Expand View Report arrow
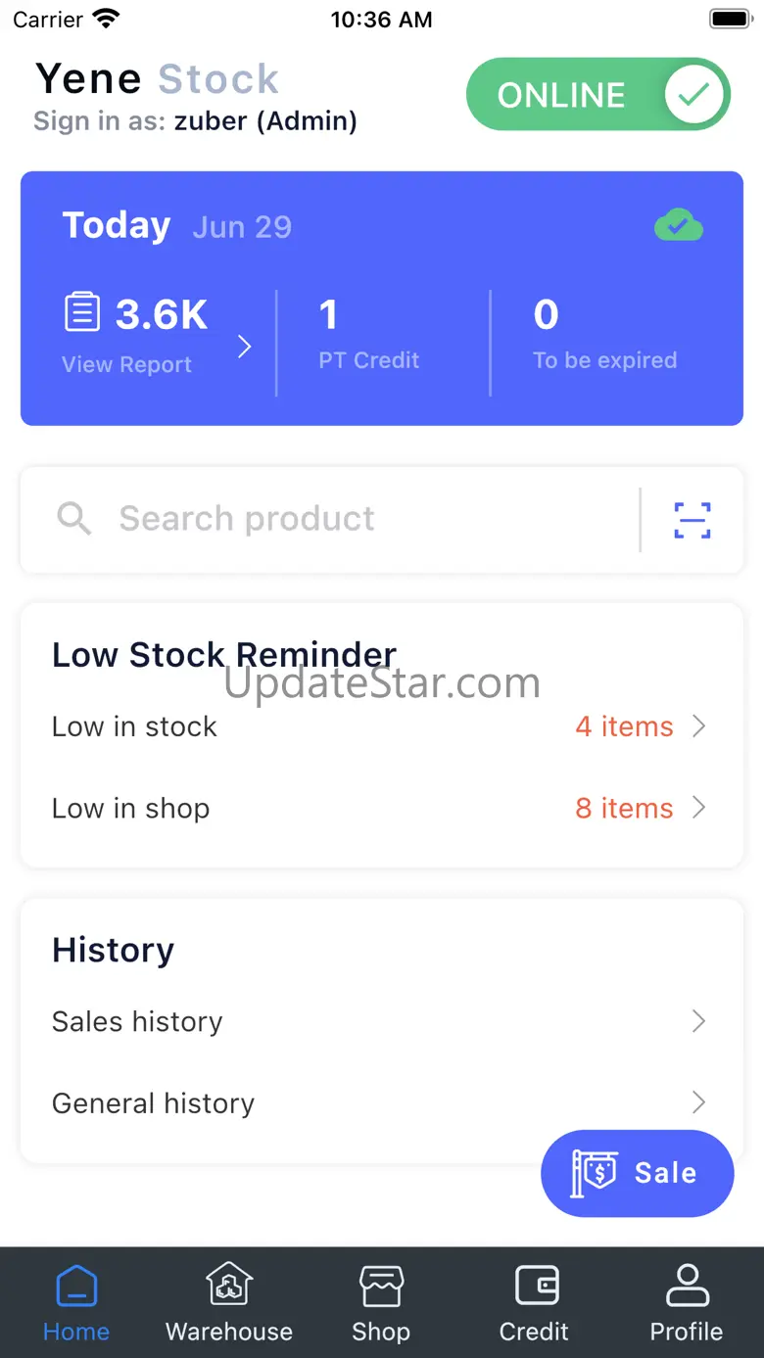Viewport: 764px width, 1358px height. click(x=245, y=346)
